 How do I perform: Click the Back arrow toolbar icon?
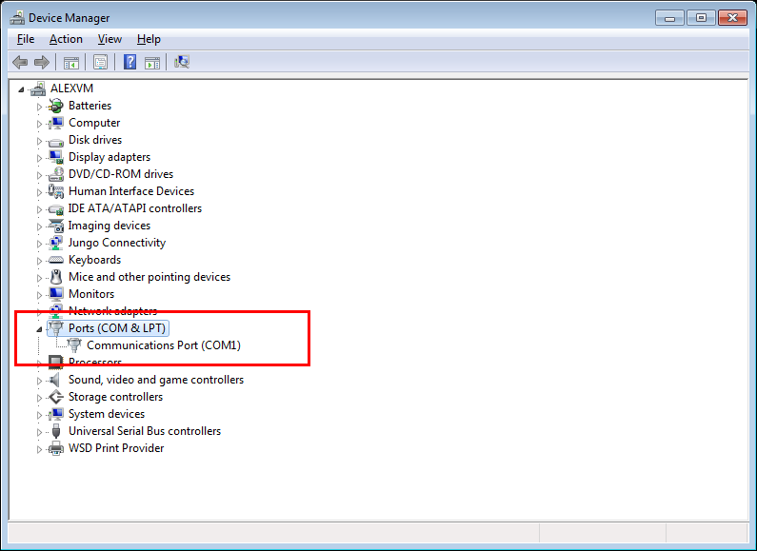pos(20,63)
